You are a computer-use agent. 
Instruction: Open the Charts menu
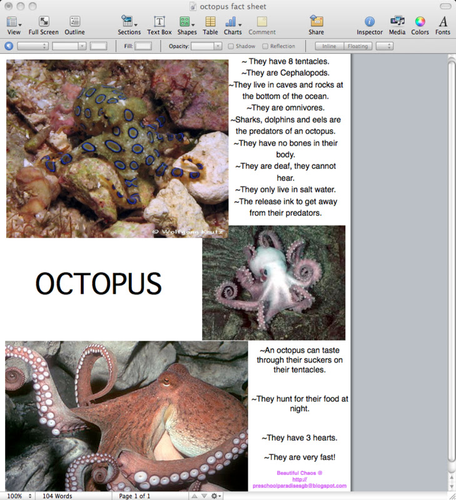(233, 26)
